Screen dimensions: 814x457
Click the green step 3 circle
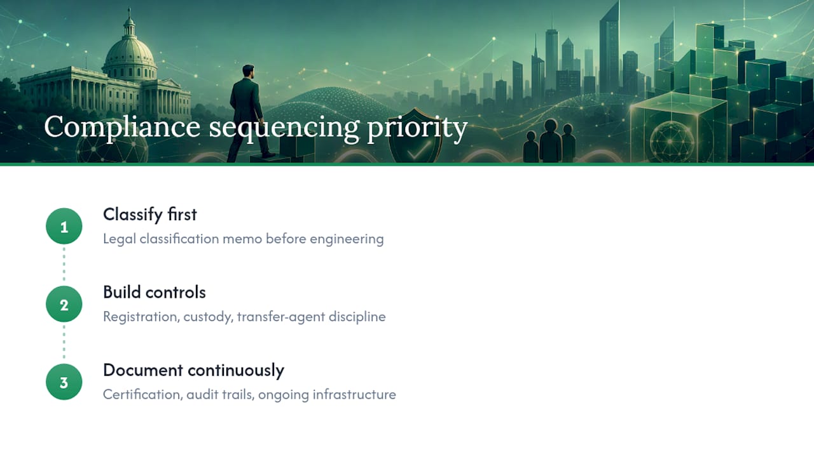click(x=64, y=382)
